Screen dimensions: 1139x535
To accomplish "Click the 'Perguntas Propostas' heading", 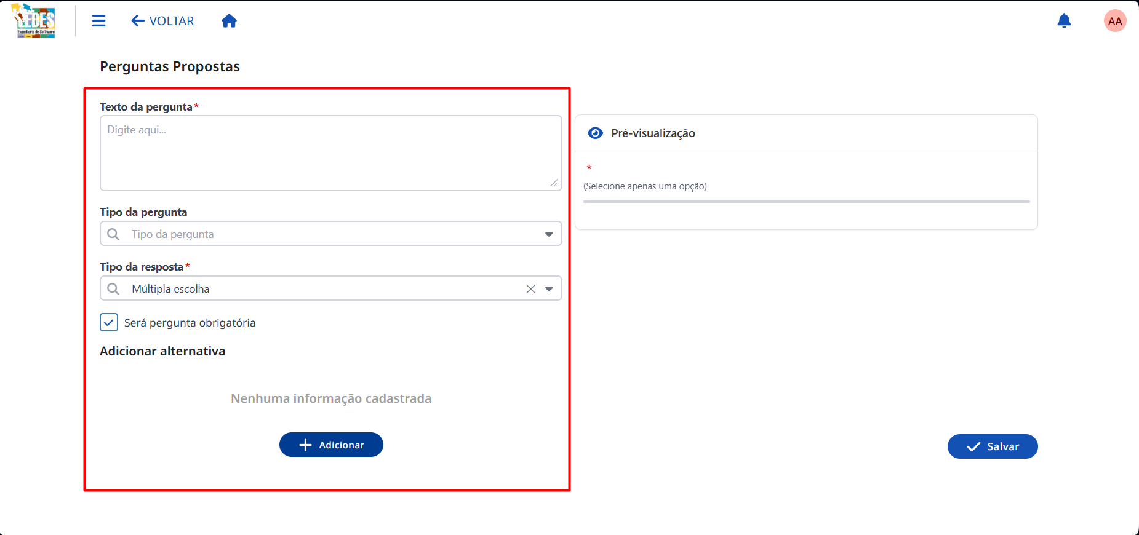I will (170, 66).
